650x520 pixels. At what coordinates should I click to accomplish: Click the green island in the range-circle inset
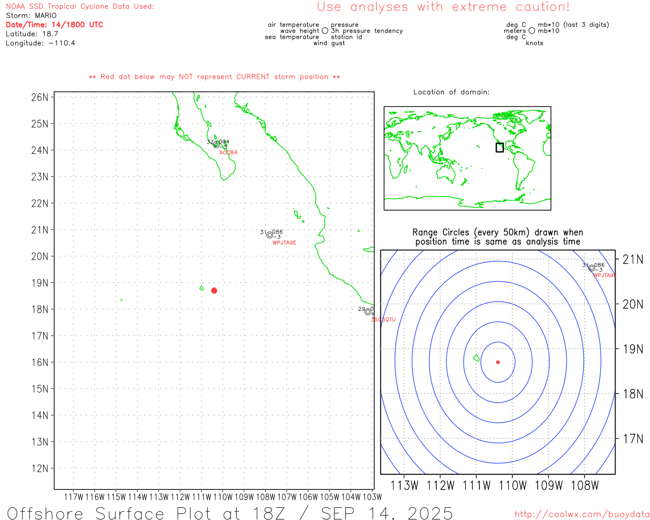click(x=476, y=358)
